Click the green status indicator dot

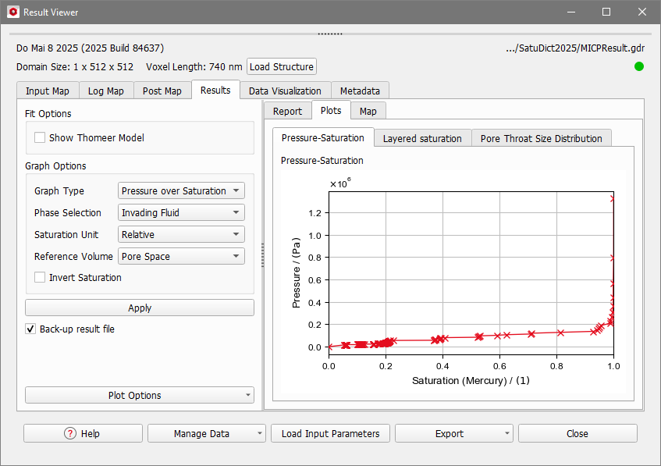(x=639, y=66)
